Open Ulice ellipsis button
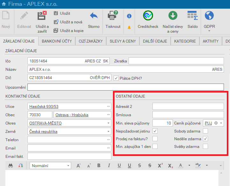 (108, 106)
